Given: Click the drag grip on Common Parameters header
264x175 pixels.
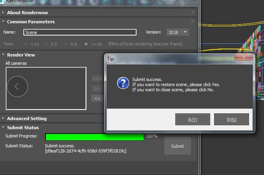Looking at the screenshot, I should pyautogui.click(x=193, y=21).
